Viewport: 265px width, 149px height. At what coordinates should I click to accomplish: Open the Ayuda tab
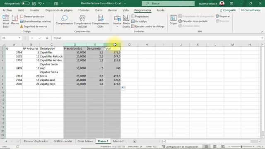tap(160, 10)
